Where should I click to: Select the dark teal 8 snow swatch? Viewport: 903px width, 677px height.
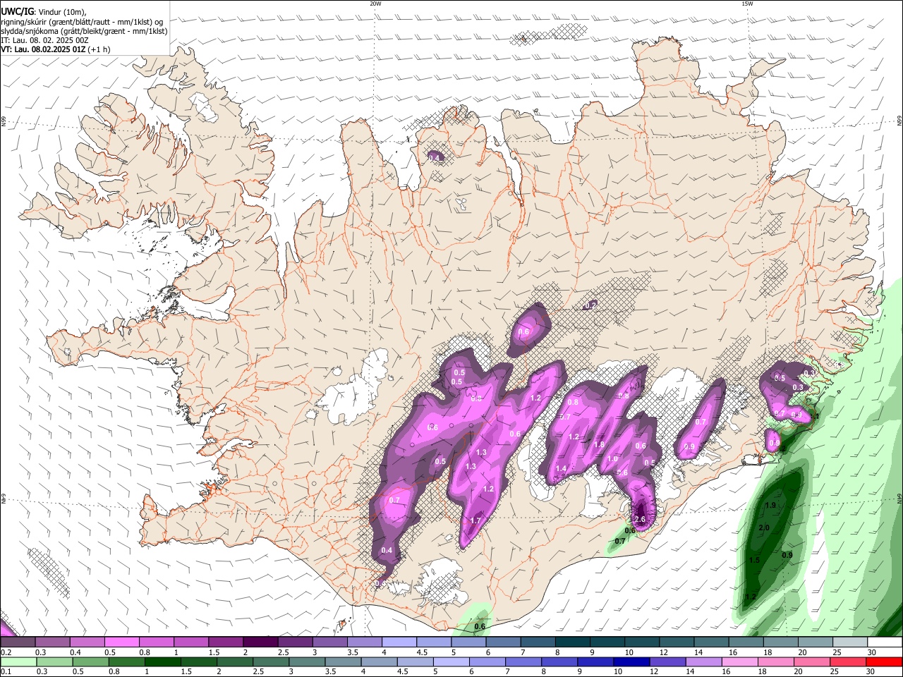[x=572, y=642]
